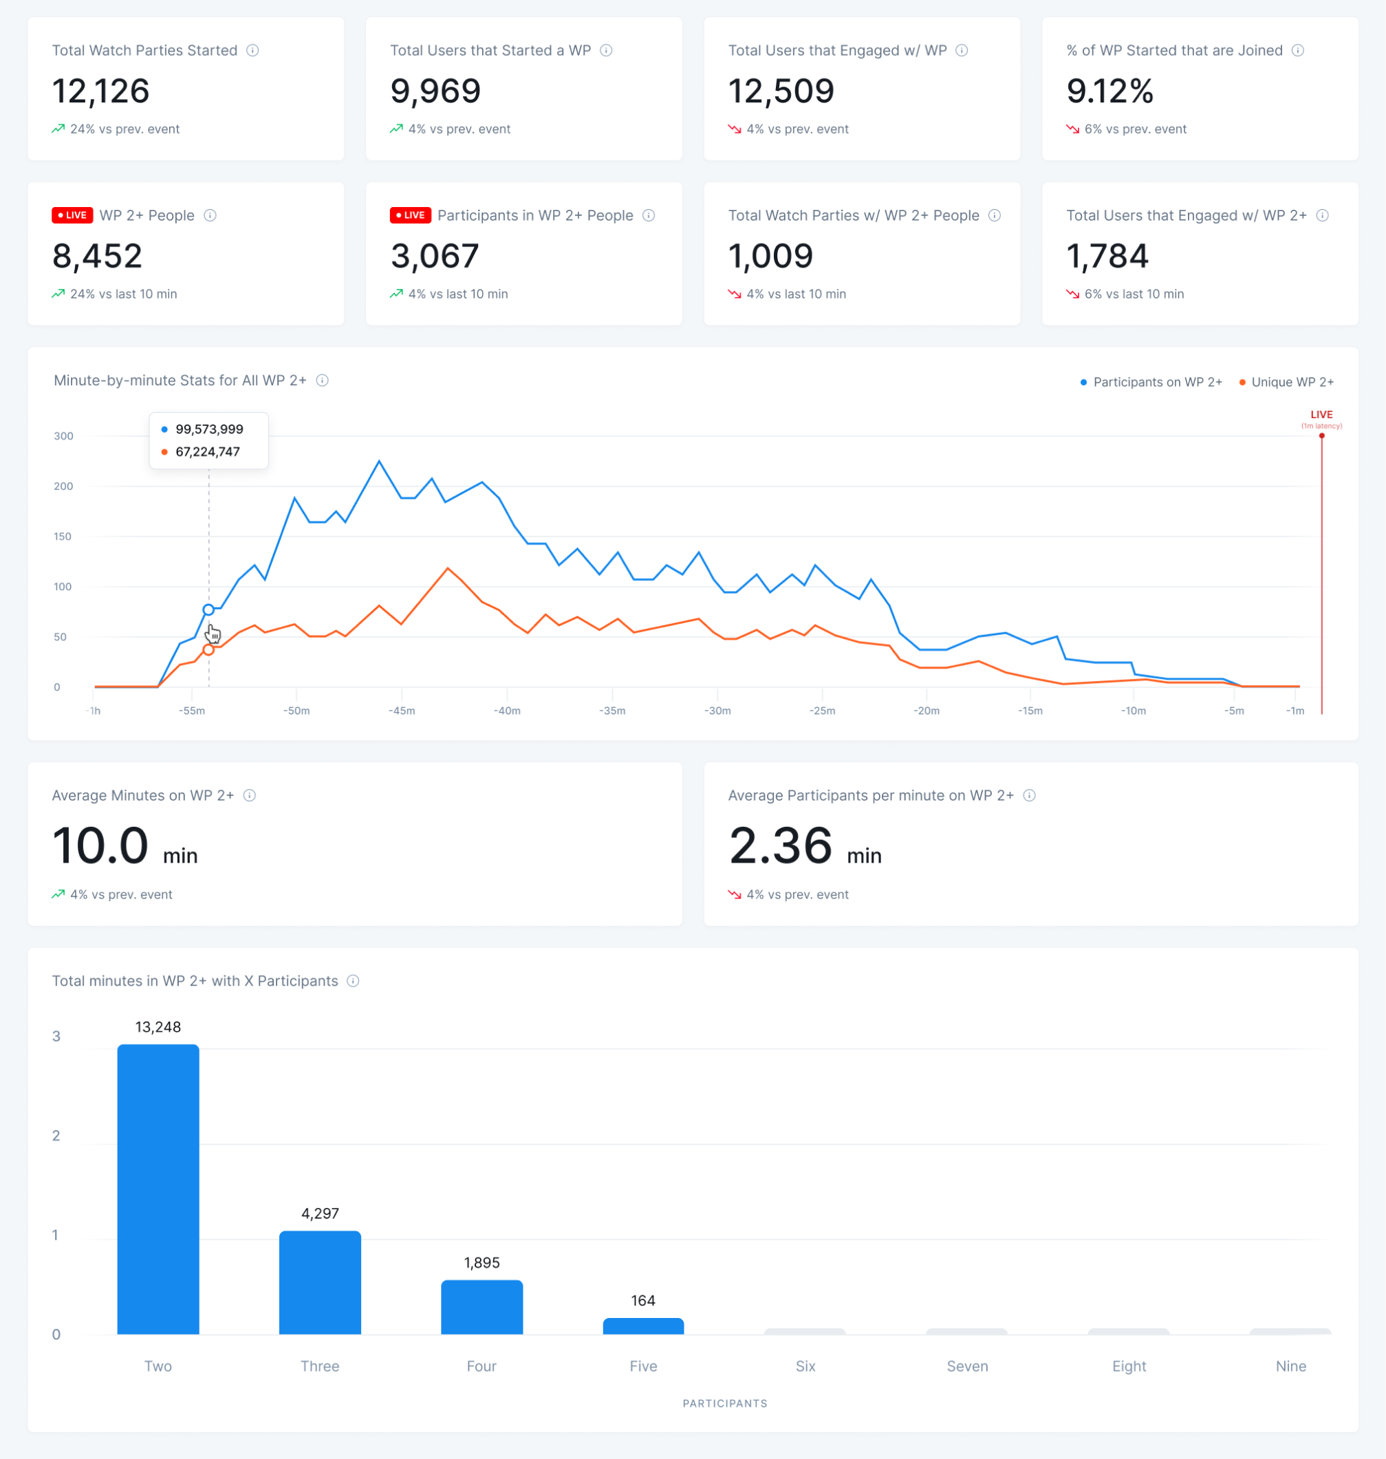Click info icon next to Total Users that Started a WP
The width and height of the screenshot is (1386, 1459).
[606, 50]
